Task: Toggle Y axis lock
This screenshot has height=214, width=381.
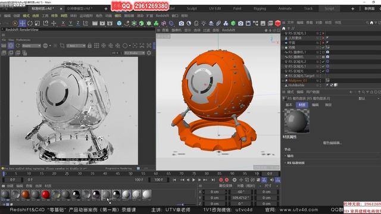Action: pos(70,23)
